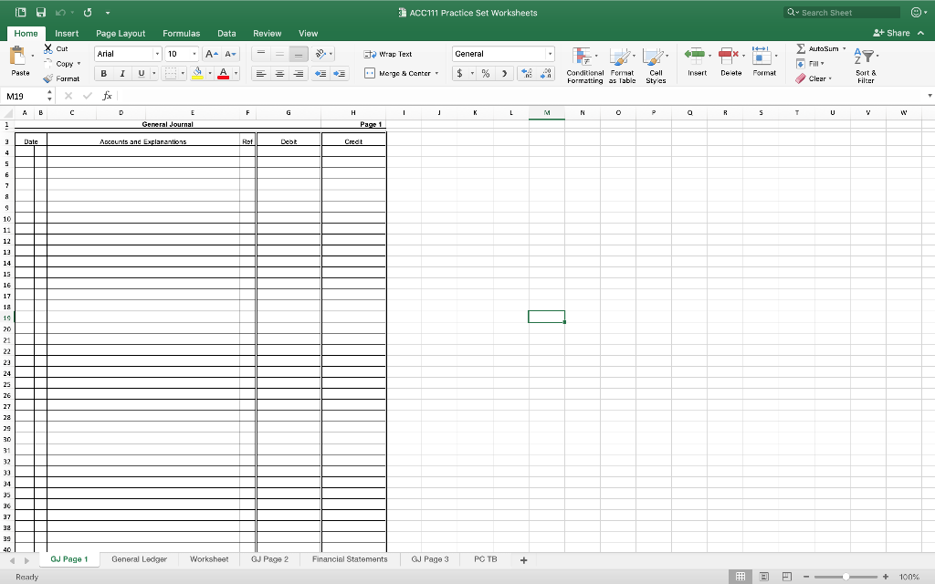Open Conditional Formatting
The width and height of the screenshot is (935, 584).
tap(584, 66)
